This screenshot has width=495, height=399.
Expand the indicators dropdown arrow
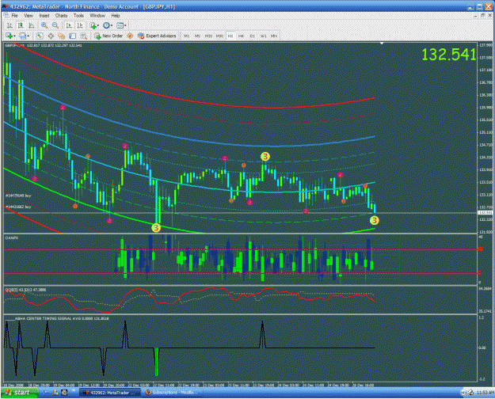click(x=98, y=25)
